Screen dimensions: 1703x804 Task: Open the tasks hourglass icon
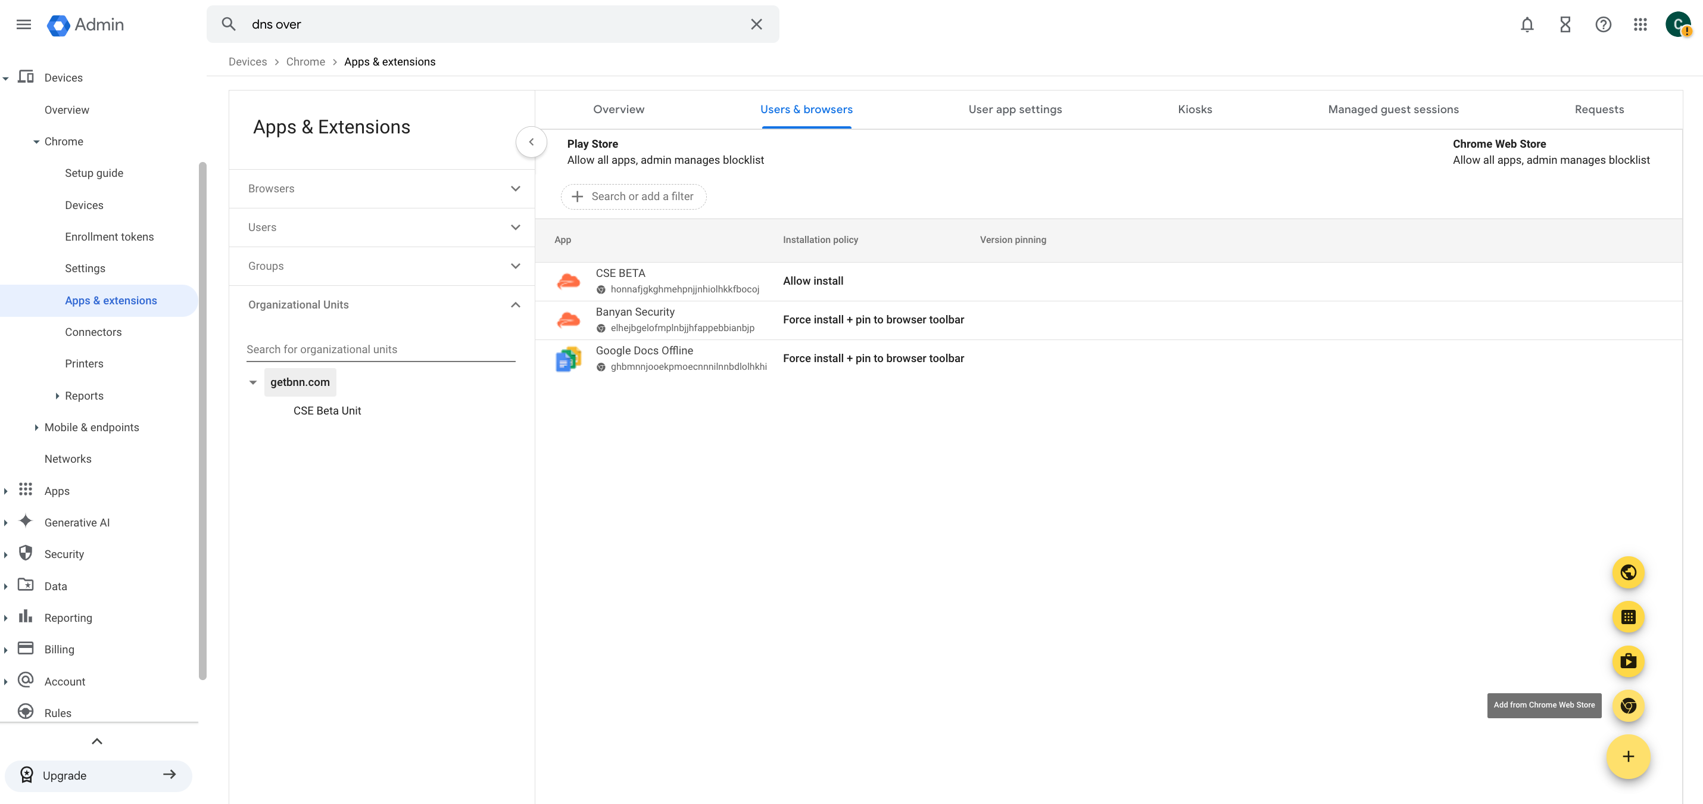pos(1565,24)
